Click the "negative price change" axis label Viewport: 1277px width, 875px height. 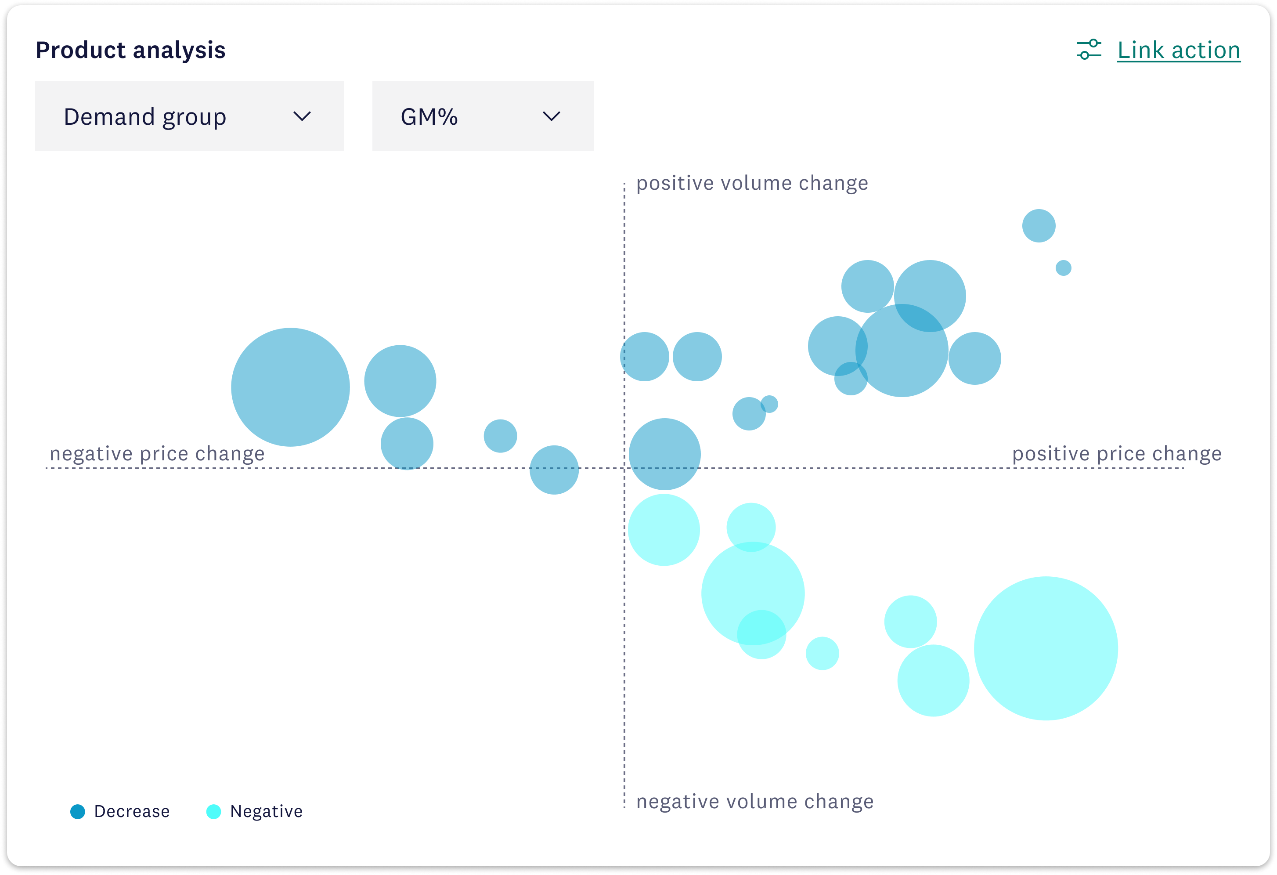(x=157, y=453)
